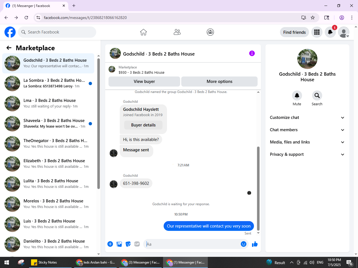
Task: Open the Shaveela conversation
Action: (48, 124)
